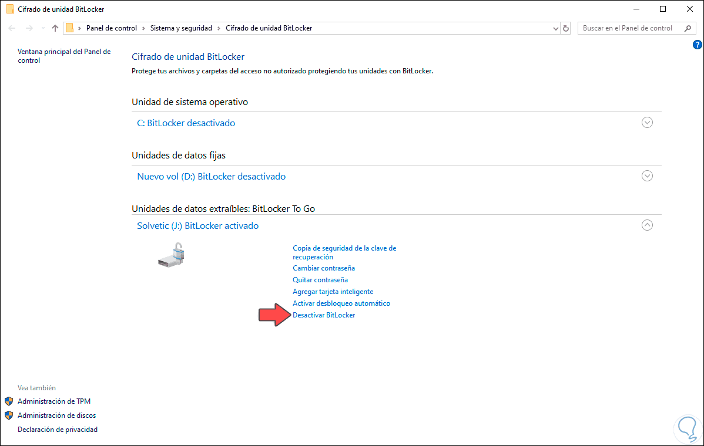
Task: Minimize the BitLocker window
Action: pyautogui.click(x=636, y=9)
